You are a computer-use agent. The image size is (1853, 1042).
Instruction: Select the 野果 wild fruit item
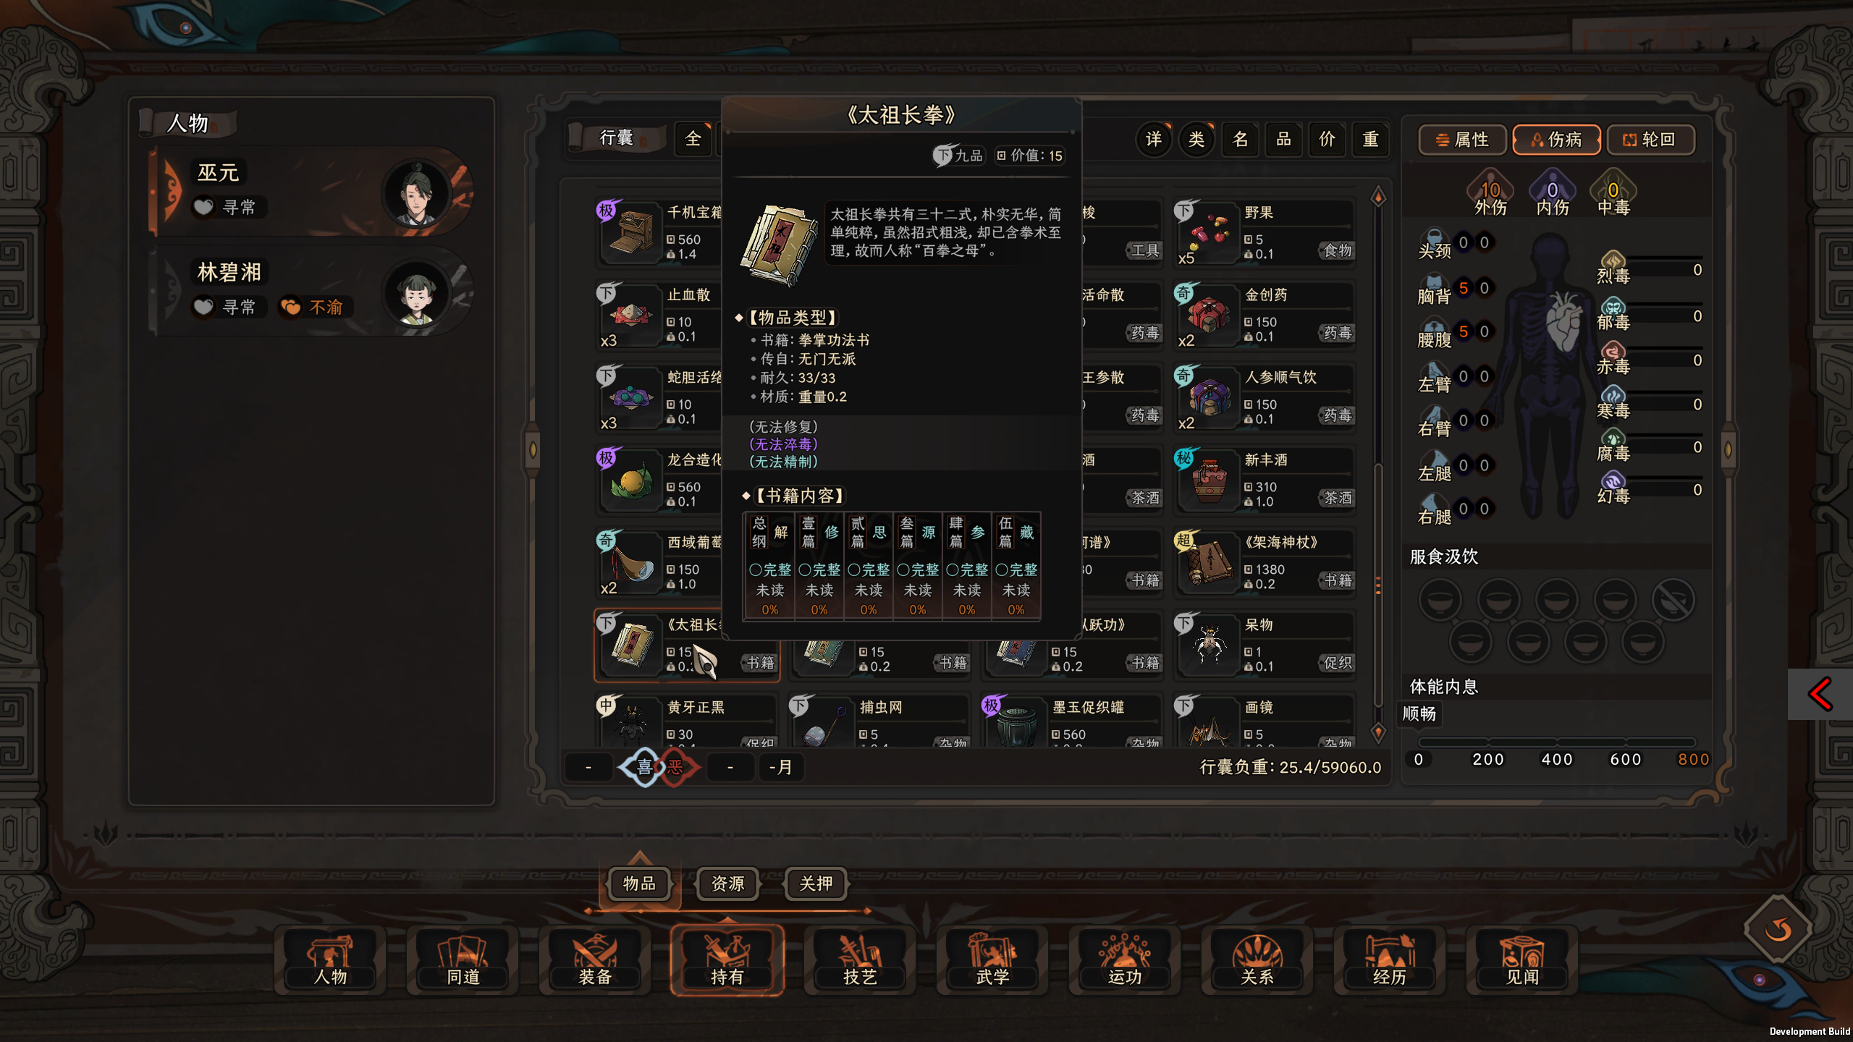pos(1264,233)
